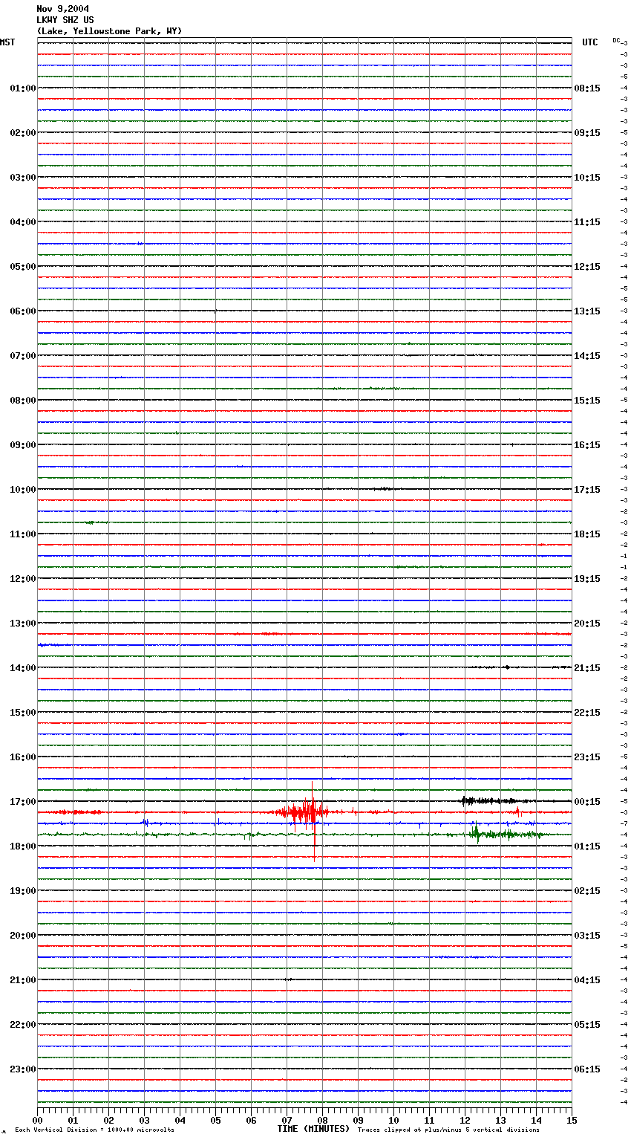The height and width of the screenshot is (1140, 631).
Task: Select the 09:00 MST row label
Action: click(x=22, y=445)
